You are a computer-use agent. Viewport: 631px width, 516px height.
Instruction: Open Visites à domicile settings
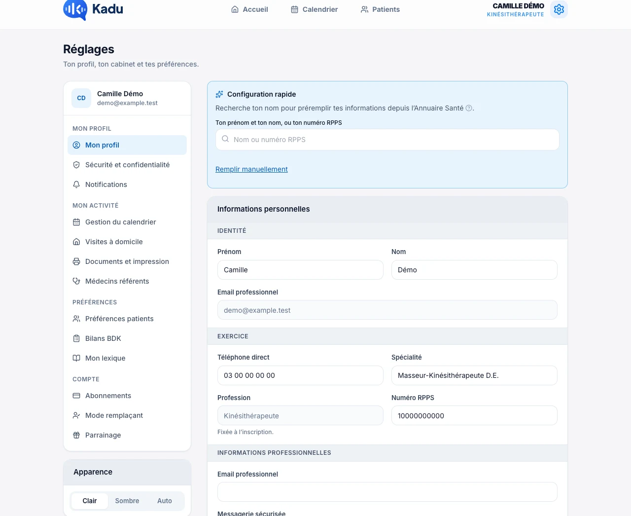coord(127,242)
